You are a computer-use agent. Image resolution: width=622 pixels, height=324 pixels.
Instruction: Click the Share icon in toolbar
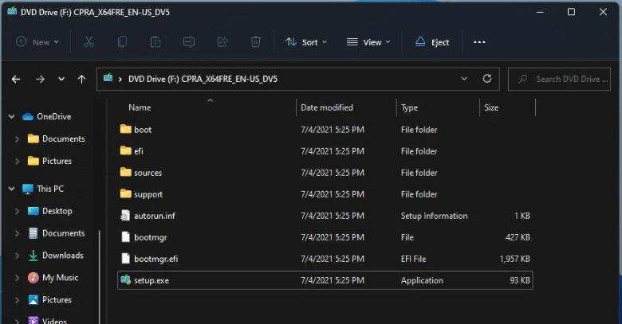pyautogui.click(x=222, y=42)
